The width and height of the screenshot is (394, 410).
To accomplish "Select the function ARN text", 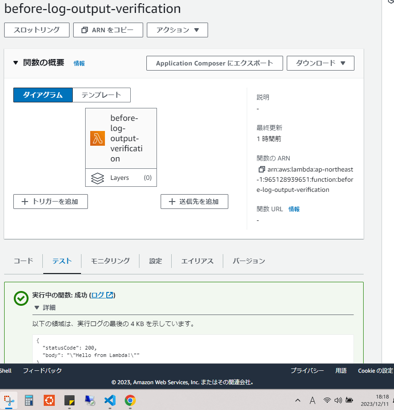I will click(x=305, y=180).
